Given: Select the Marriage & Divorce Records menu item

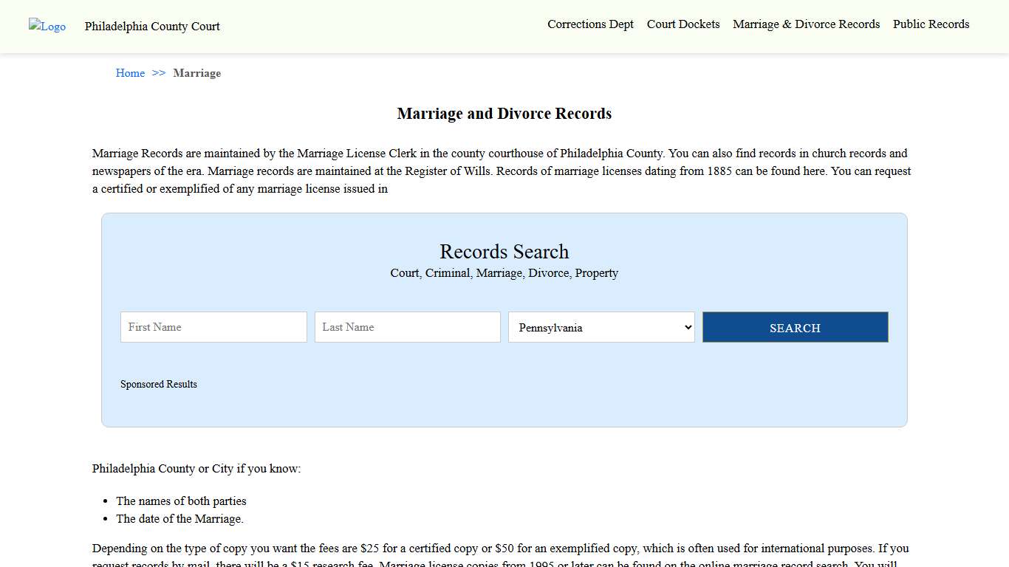Looking at the screenshot, I should 806,24.
